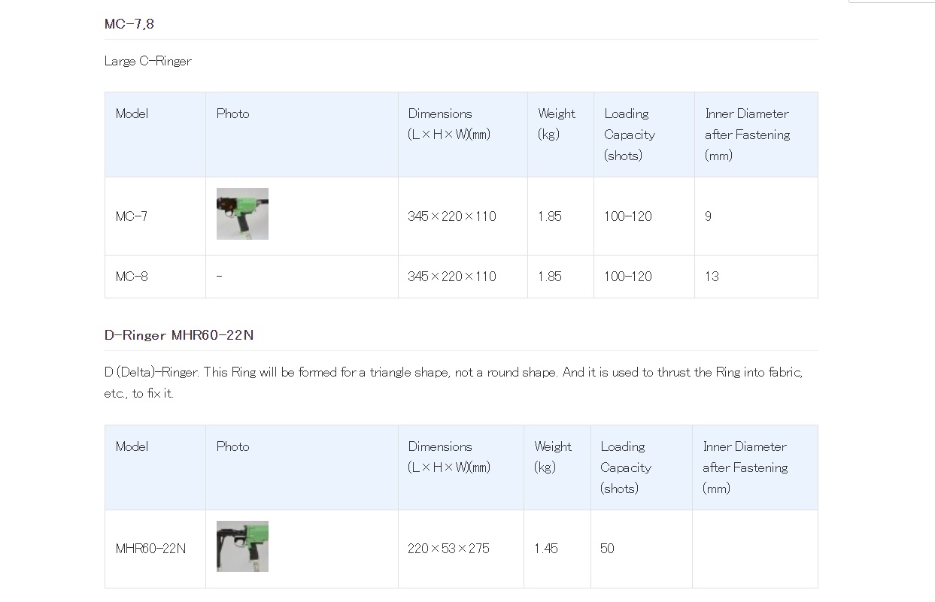Select the MC-8 model name cell
This screenshot has height=602, width=935.
pos(132,277)
